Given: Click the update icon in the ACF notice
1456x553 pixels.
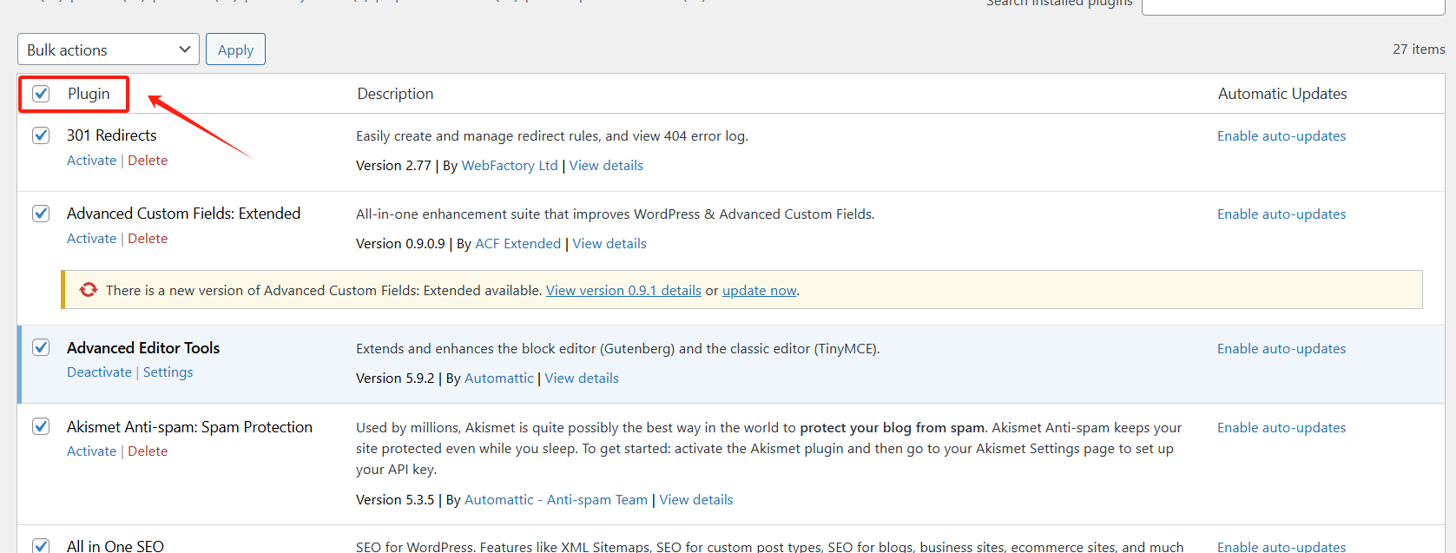Looking at the screenshot, I should tap(89, 290).
